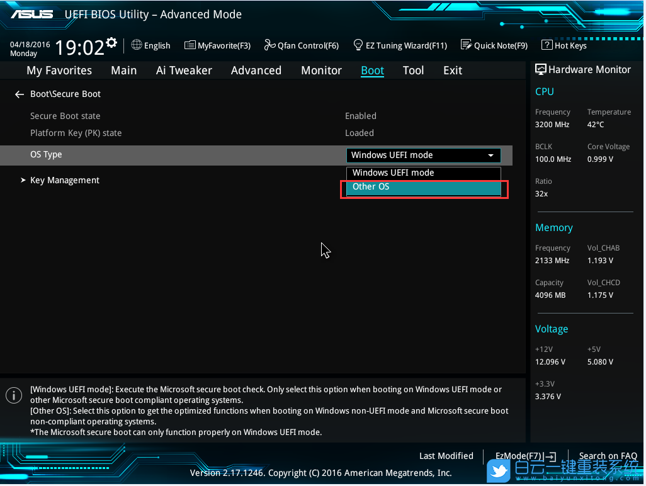Select Other OS in the dropdown list
Viewport: 646px width, 486px height.
click(423, 187)
